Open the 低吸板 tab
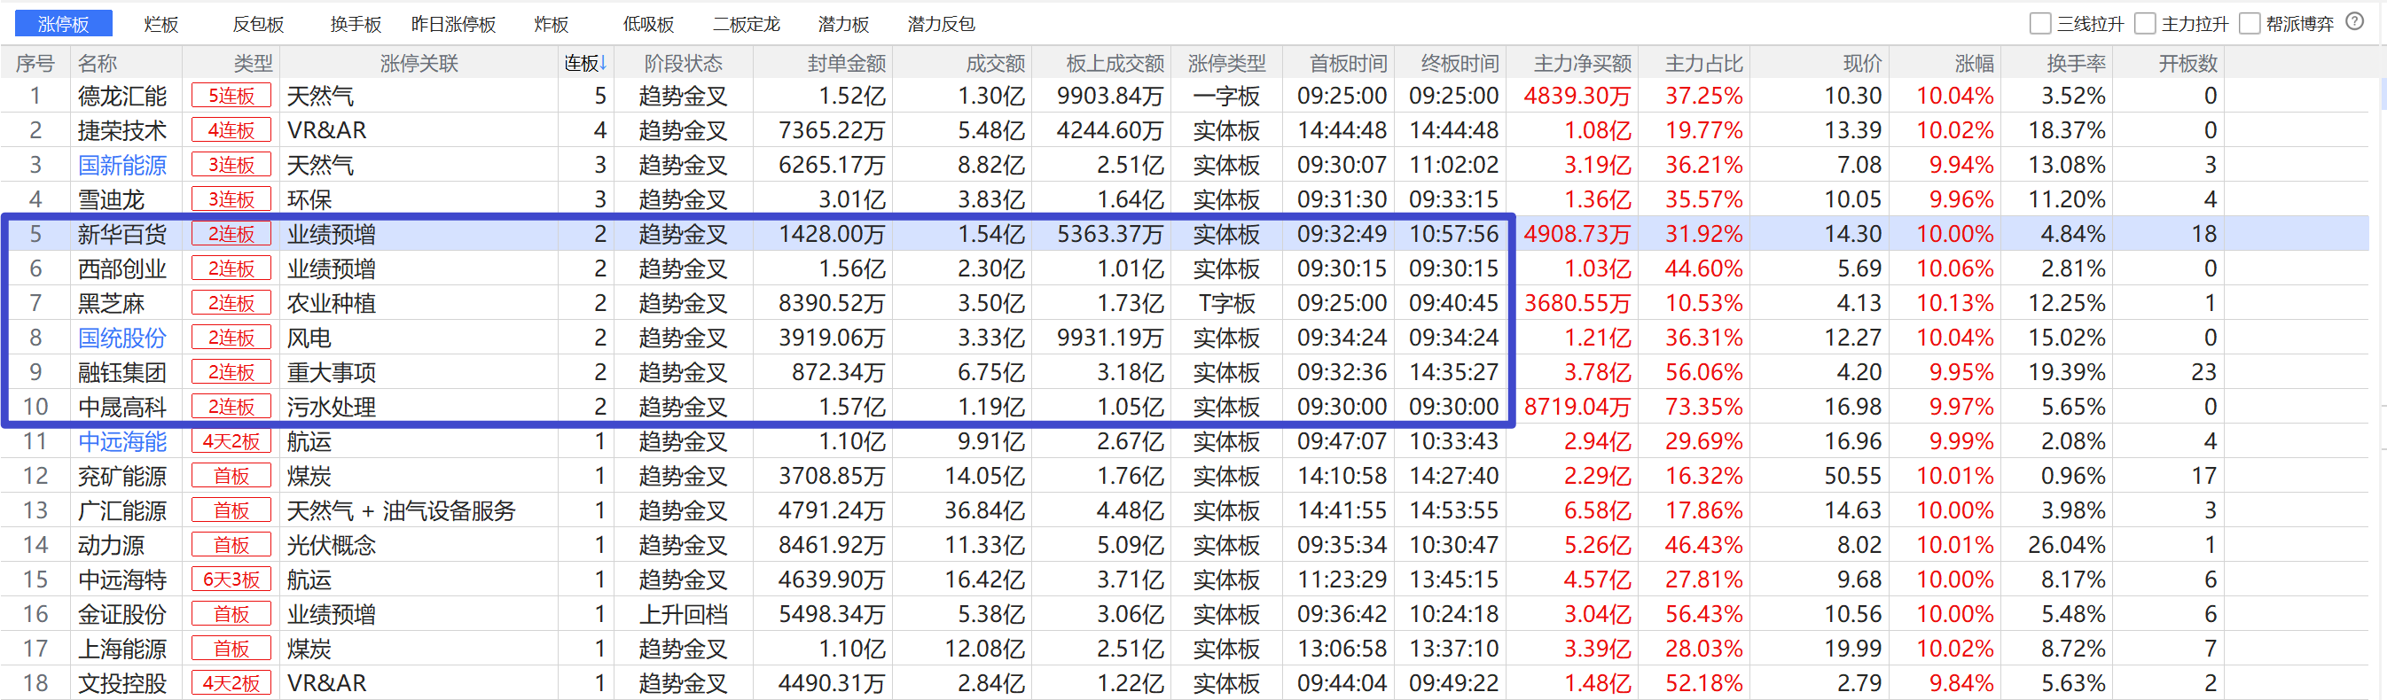Image resolution: width=2387 pixels, height=700 pixels. point(649,24)
